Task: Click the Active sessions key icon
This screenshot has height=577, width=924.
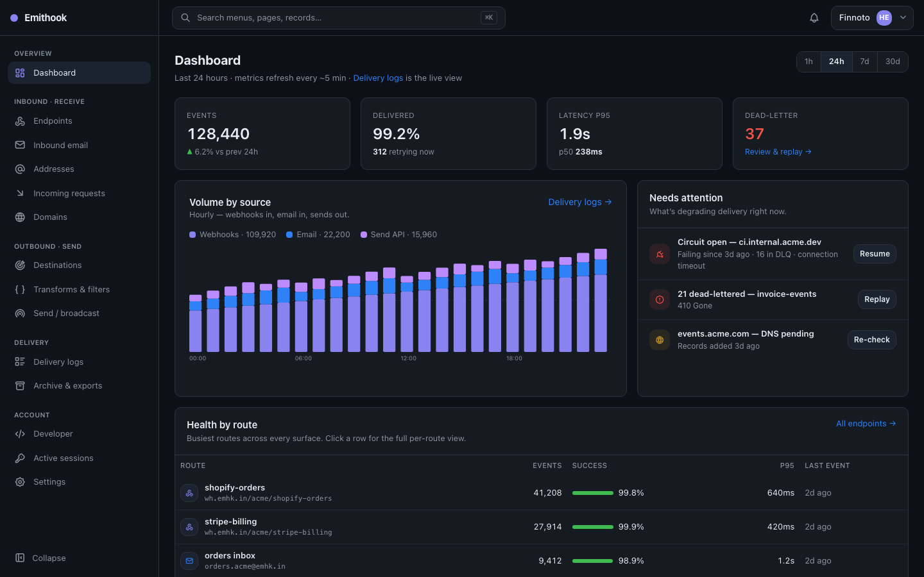Action: (20, 458)
